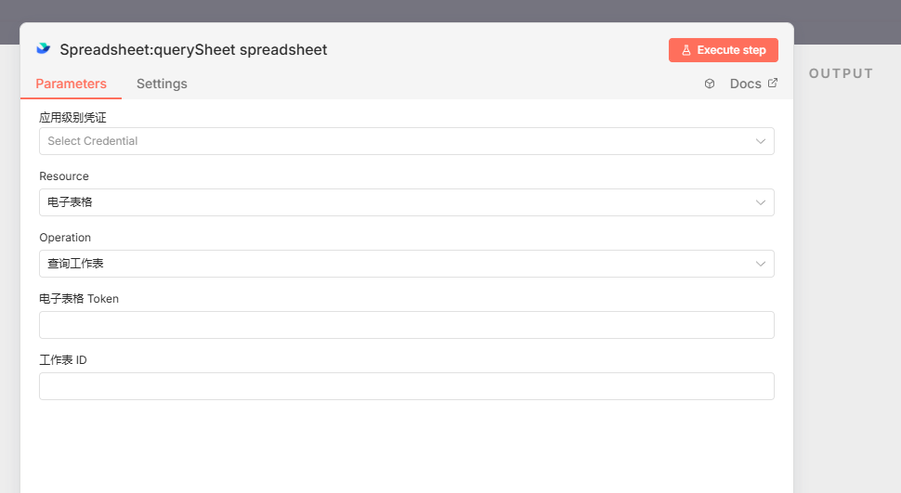Expand the Select Credential dropdown arrow
Image resolution: width=901 pixels, height=493 pixels.
pos(761,141)
